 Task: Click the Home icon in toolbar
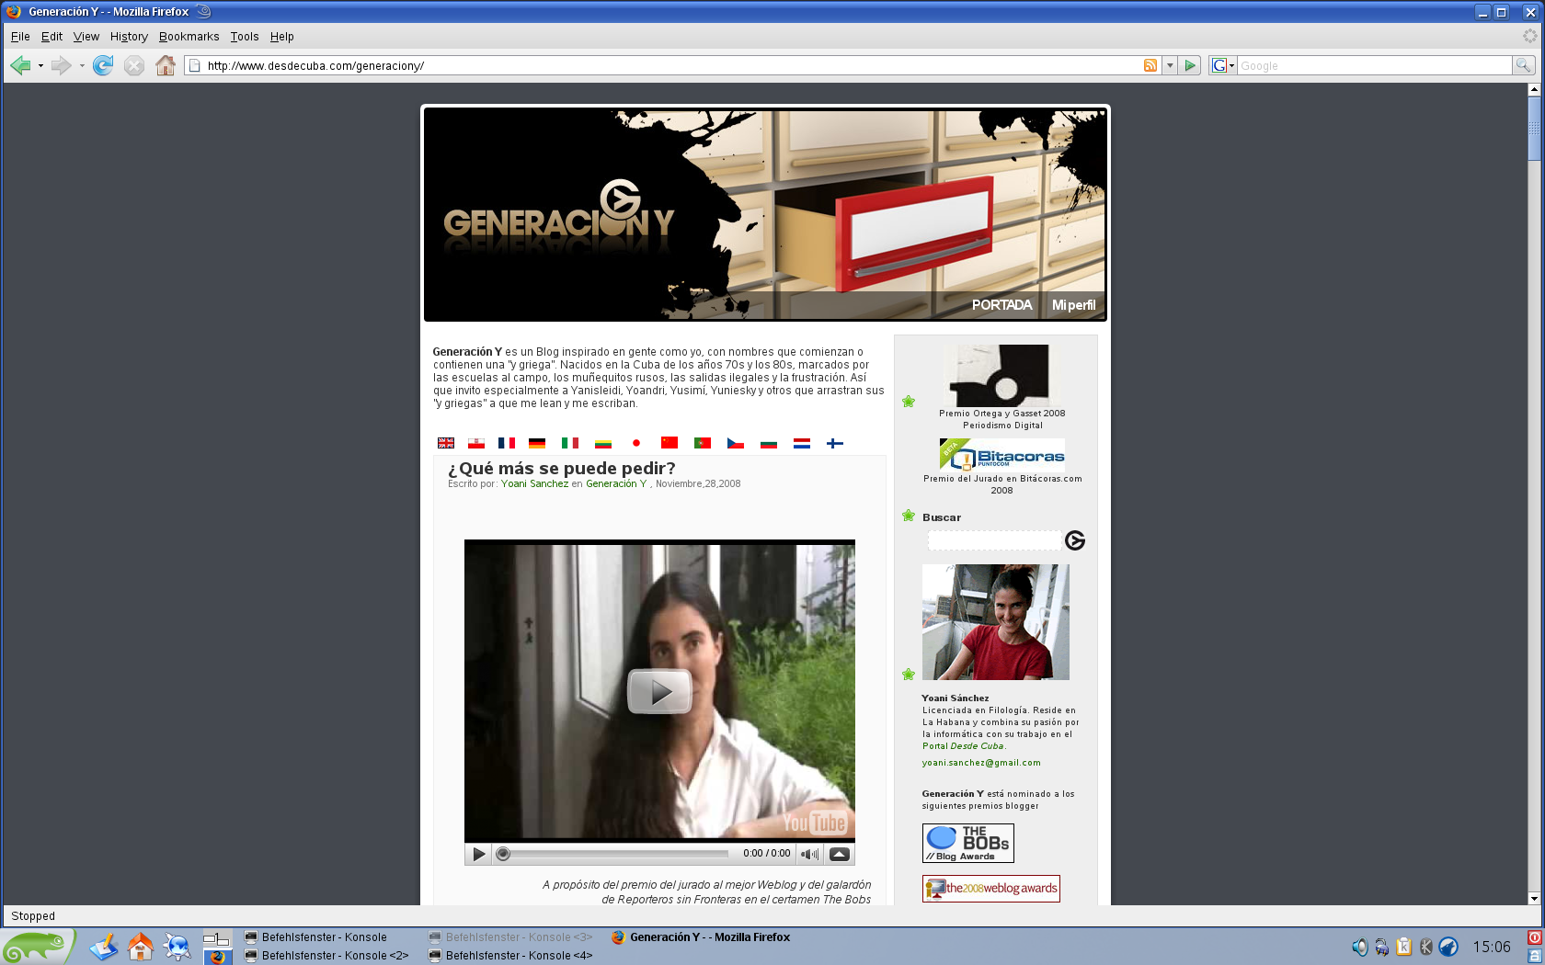[166, 65]
